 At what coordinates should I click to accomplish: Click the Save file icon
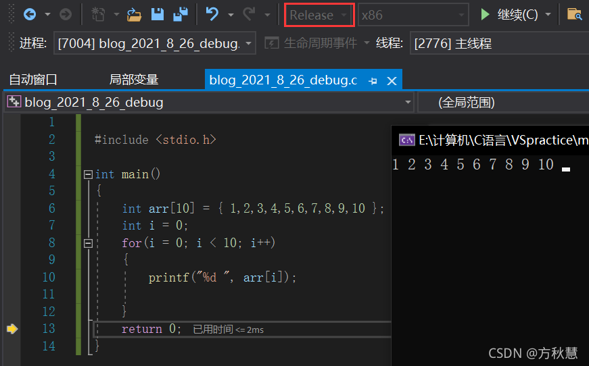[158, 14]
